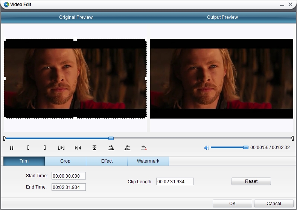
Task: Mute audio via speaker icon
Action: tap(206, 148)
